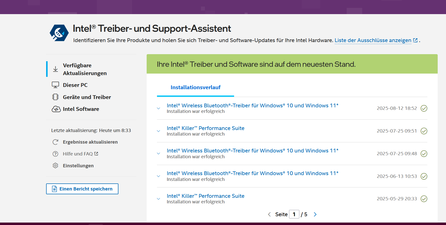The width and height of the screenshot is (446, 225).
Task: Click the Intel Driver Support Assistant logo
Action: click(x=59, y=33)
